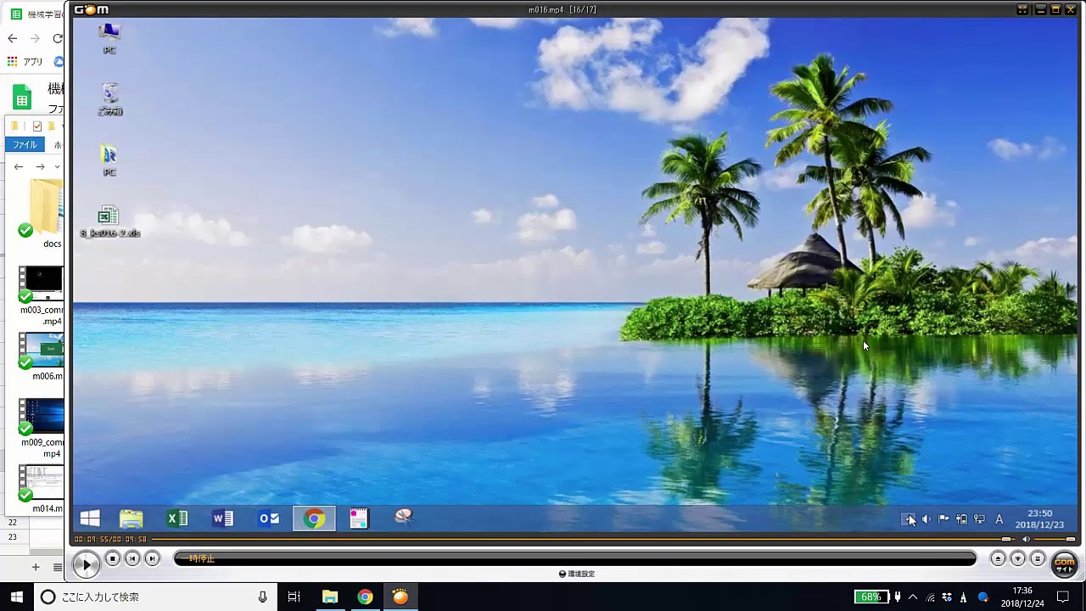Skip to the next video file
The height and width of the screenshot is (611, 1086).
click(x=152, y=558)
